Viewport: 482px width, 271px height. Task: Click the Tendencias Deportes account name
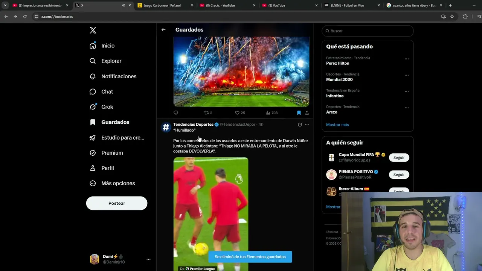click(x=193, y=125)
